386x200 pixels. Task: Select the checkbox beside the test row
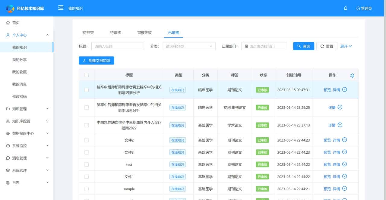[87, 164]
